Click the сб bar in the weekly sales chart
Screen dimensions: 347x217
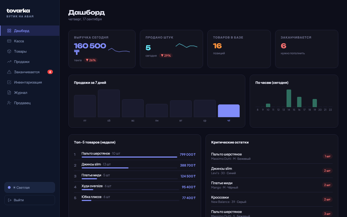pos(109,103)
